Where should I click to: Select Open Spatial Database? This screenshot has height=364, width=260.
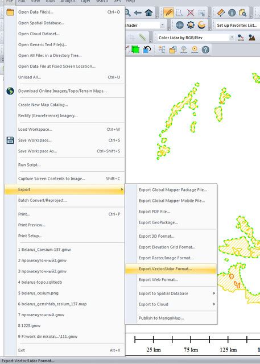pos(64,23)
